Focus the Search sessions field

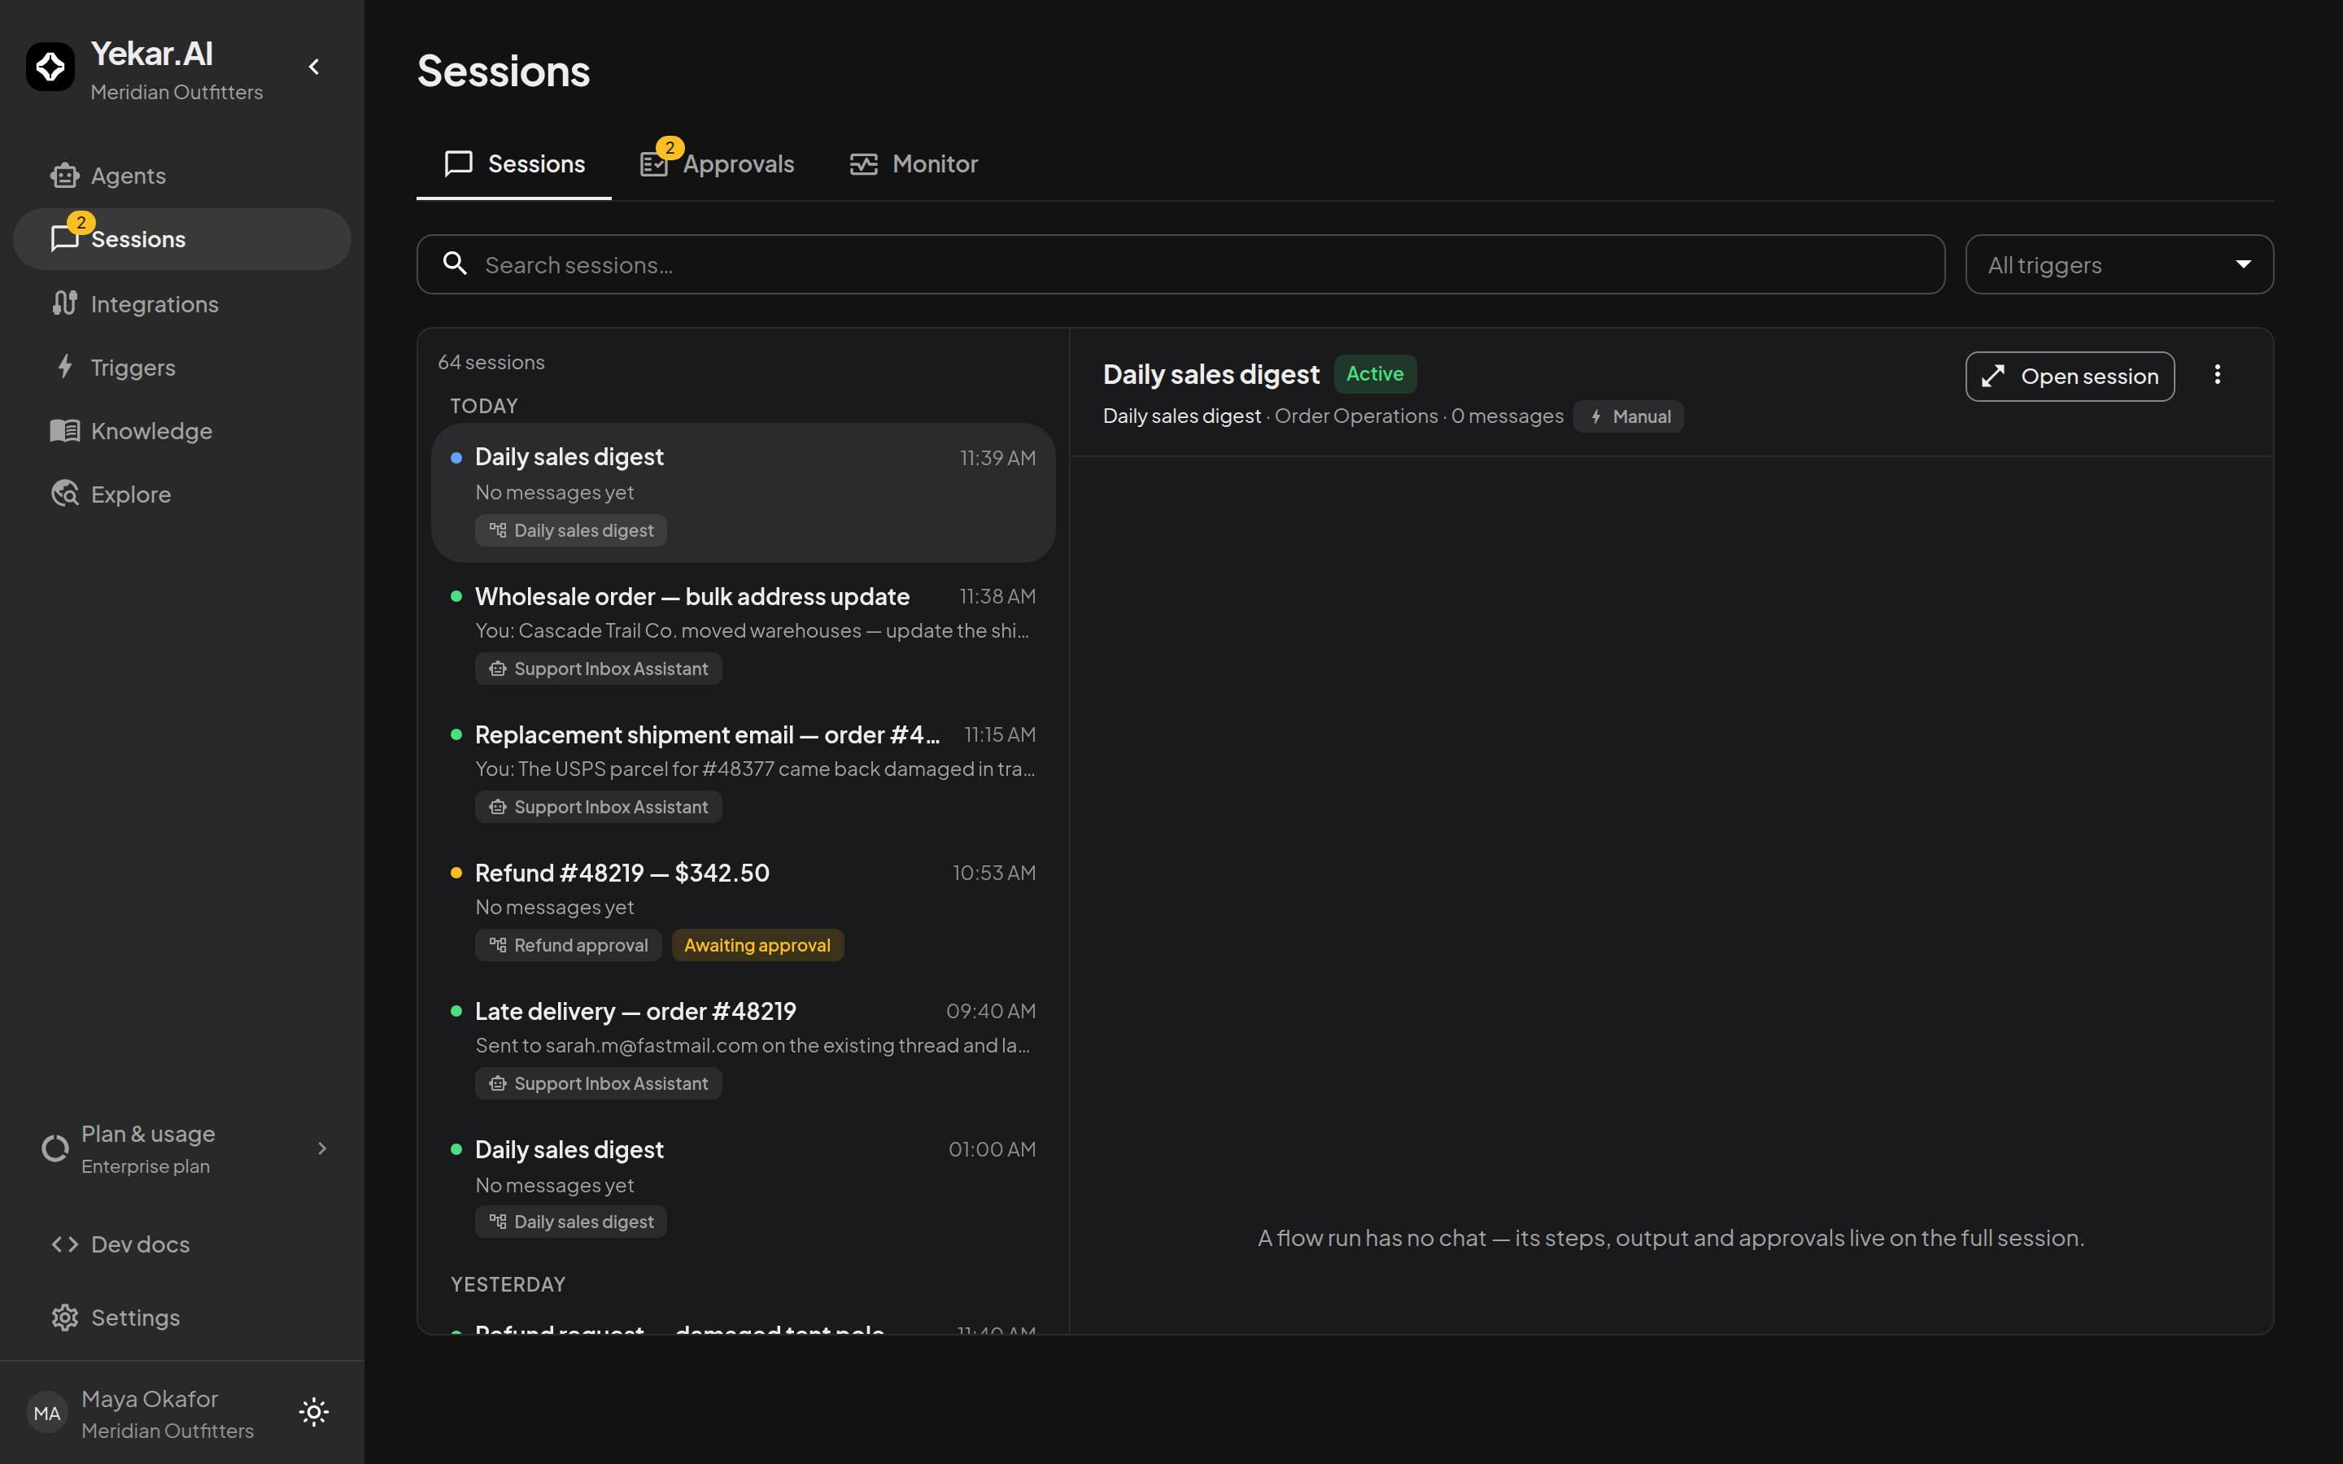[1180, 264]
